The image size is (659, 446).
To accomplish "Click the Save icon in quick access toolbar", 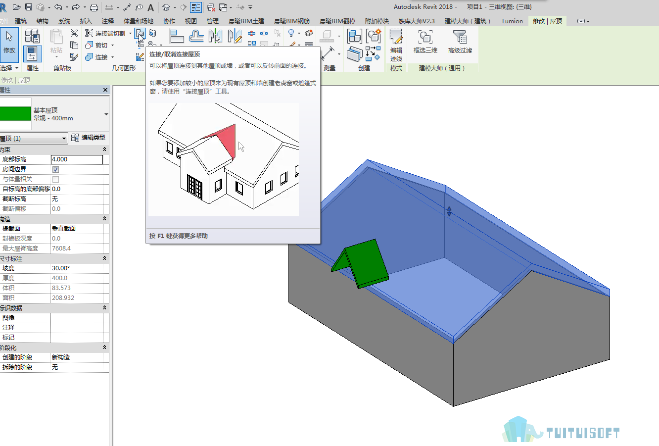I will click(x=28, y=7).
